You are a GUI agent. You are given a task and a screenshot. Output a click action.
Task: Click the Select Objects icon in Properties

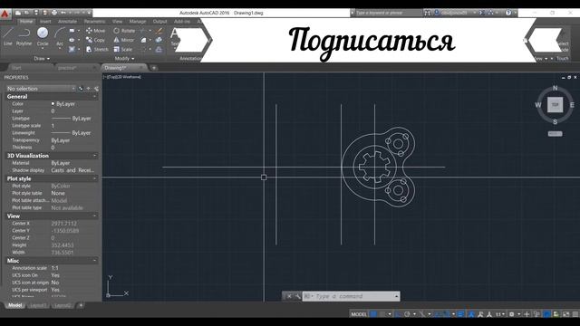[89, 89]
